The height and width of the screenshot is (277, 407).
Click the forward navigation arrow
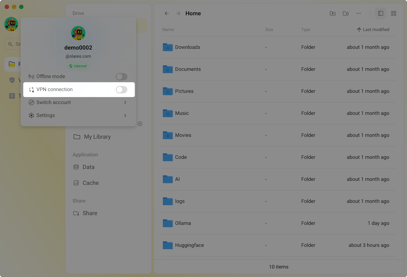click(178, 13)
